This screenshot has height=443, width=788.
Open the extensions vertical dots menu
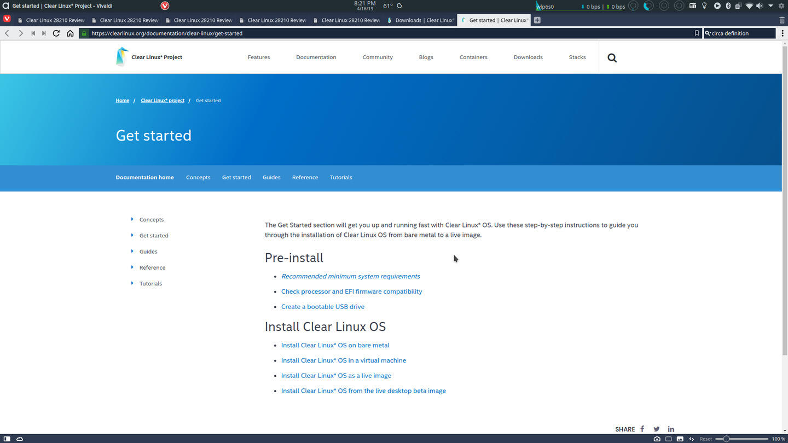click(x=783, y=33)
